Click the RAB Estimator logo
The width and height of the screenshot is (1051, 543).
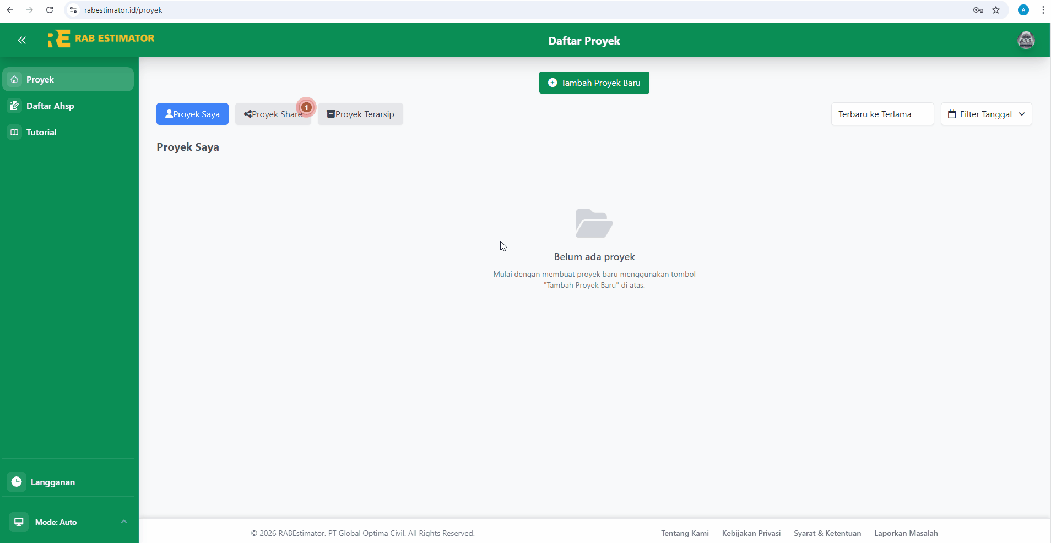click(x=101, y=39)
